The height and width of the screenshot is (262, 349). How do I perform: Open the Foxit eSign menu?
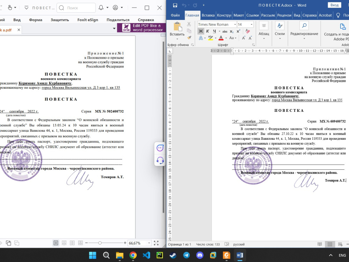(88, 20)
